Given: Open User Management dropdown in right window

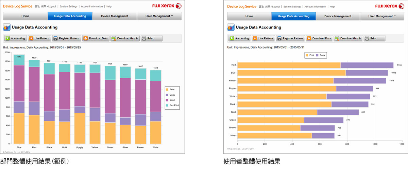Looking at the screenshot, I should tap(383, 16).
